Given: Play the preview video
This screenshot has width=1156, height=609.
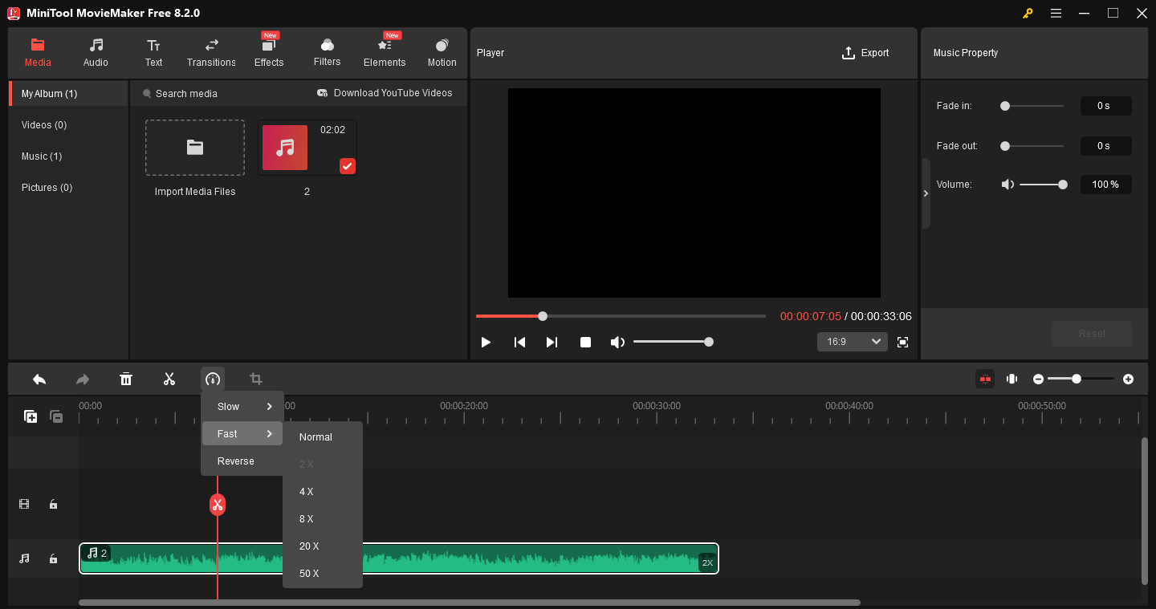Looking at the screenshot, I should [x=486, y=343].
